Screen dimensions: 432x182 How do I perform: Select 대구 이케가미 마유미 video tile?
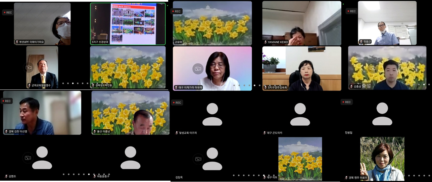point(212,68)
